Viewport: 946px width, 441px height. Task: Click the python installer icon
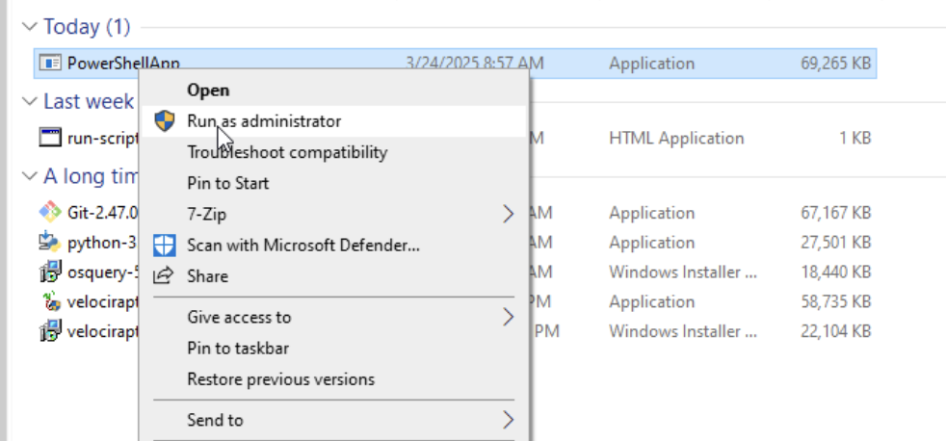pyautogui.click(x=50, y=242)
